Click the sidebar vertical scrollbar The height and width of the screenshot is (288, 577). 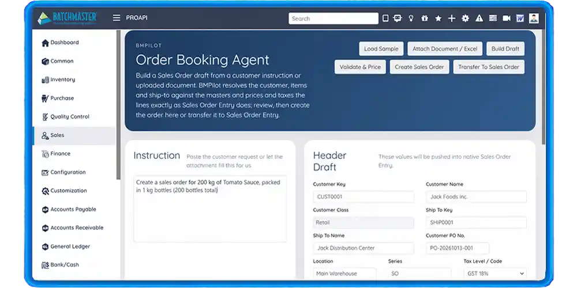118,105
